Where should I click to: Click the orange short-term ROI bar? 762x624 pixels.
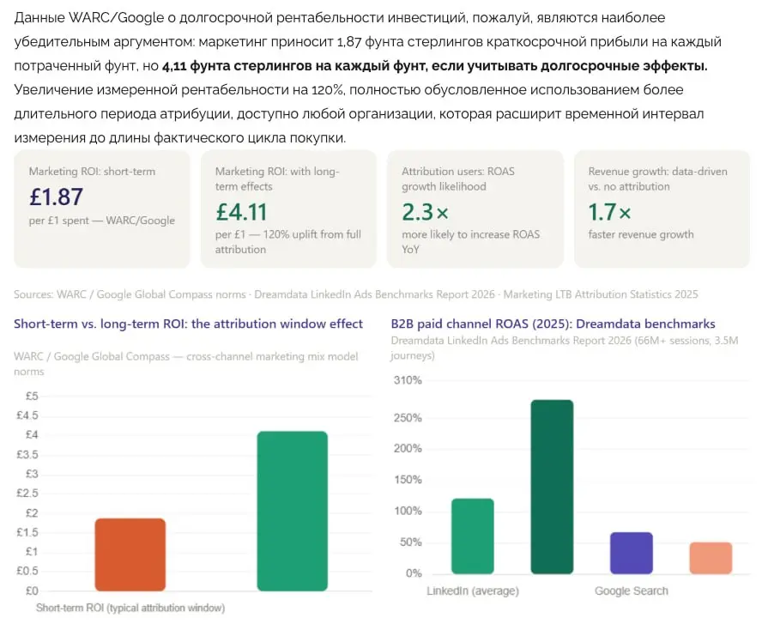click(130, 554)
